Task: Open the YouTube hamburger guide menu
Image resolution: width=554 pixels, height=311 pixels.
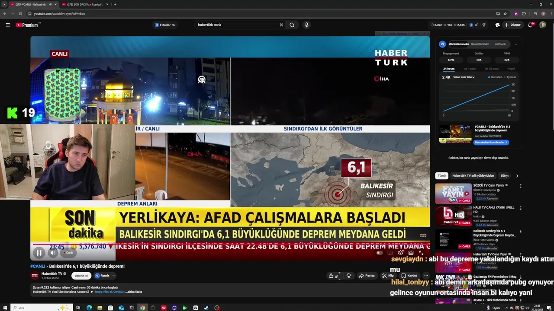Action: click(8, 25)
